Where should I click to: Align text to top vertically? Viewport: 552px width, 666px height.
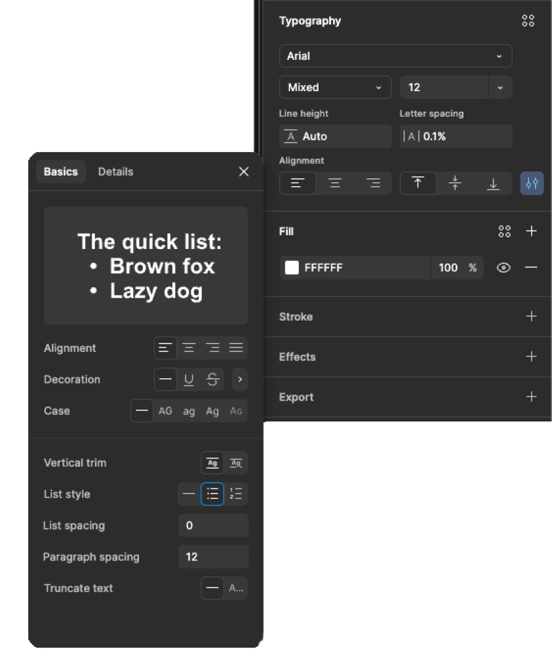click(x=418, y=184)
